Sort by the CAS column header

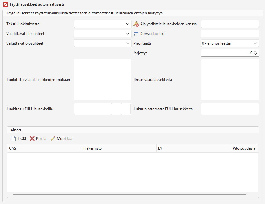click(x=44, y=148)
